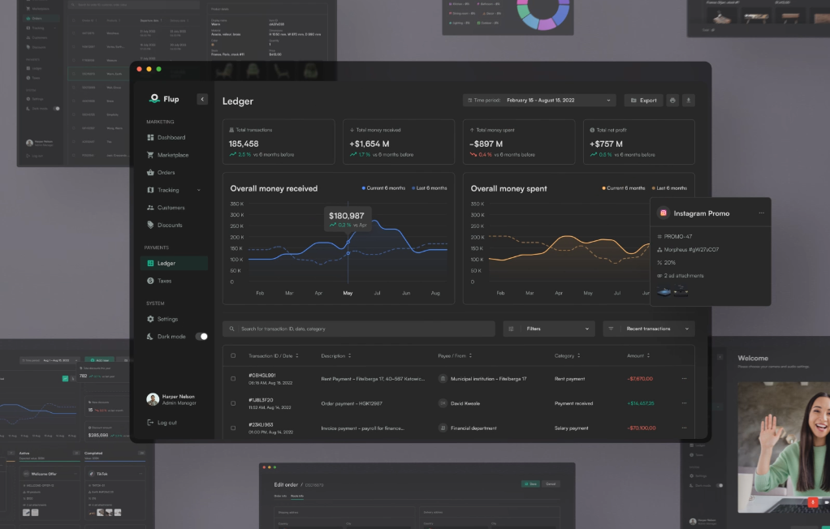
Task: Click the Export button
Action: click(643, 101)
